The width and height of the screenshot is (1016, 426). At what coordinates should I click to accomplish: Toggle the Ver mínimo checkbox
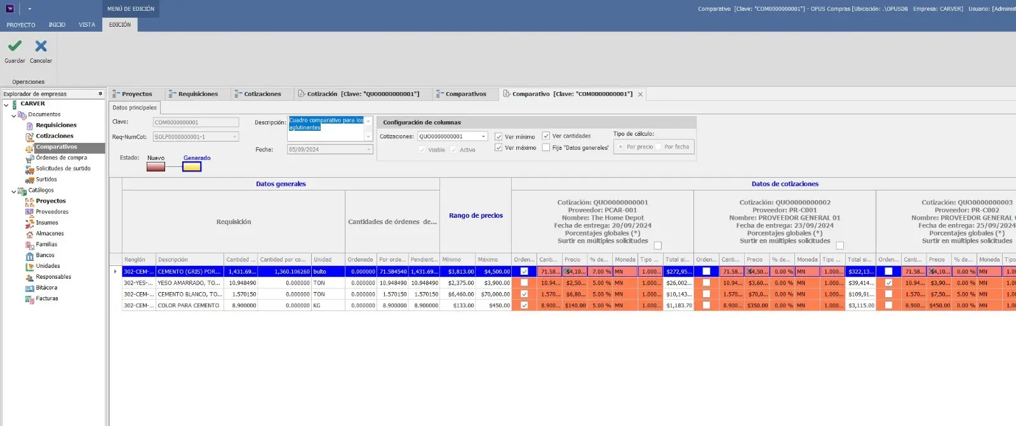pos(498,136)
